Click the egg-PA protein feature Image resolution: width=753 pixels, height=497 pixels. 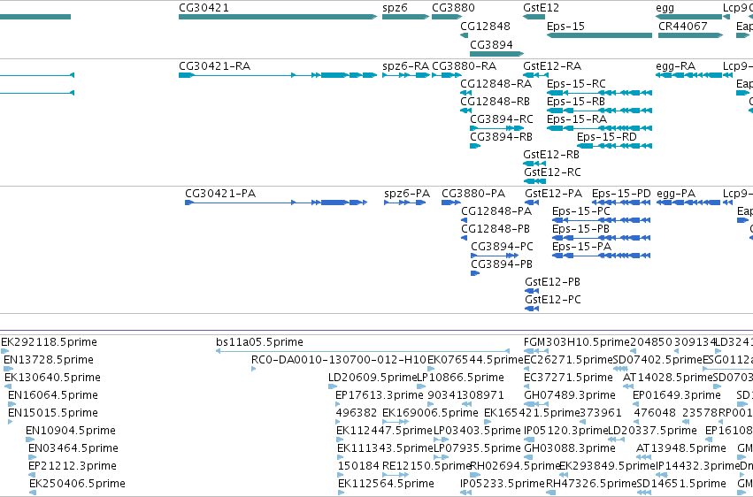tap(688, 203)
